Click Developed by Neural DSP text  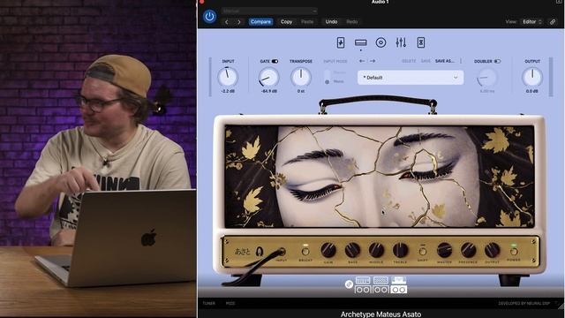point(524,304)
